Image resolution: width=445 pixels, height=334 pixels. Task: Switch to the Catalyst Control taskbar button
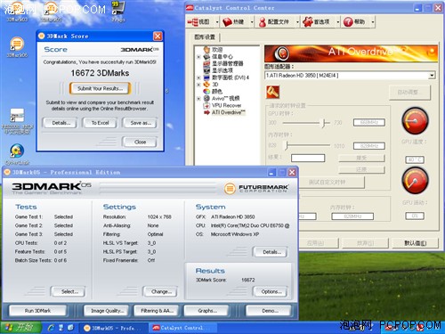click(182, 328)
